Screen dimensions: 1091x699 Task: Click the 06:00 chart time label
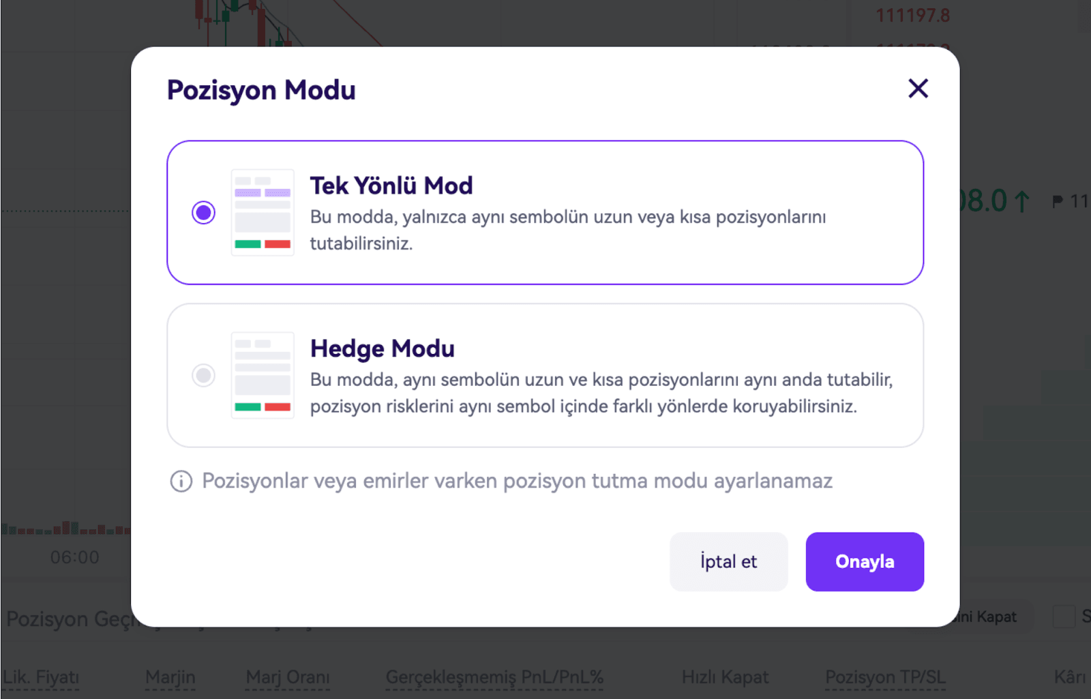click(75, 558)
